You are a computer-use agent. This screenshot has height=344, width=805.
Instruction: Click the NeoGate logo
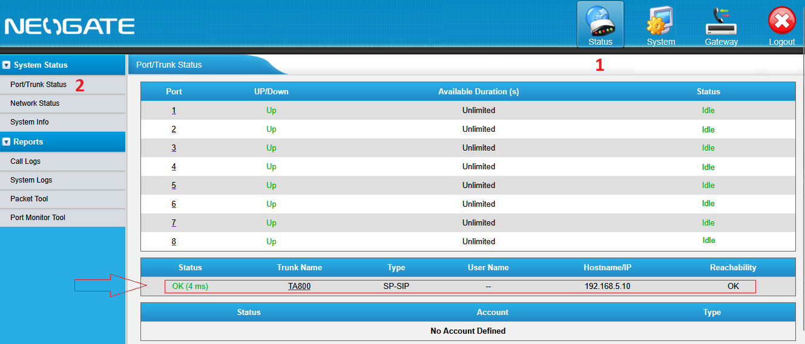point(70,26)
